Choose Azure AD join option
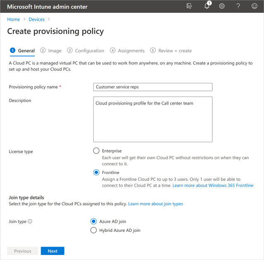Viewport: 264px width, 260px height. coord(94,221)
